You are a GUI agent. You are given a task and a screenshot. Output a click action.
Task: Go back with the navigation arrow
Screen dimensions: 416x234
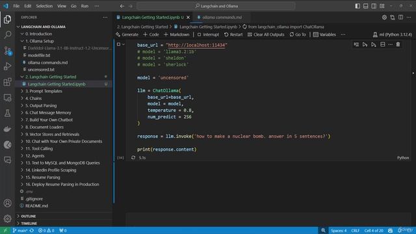click(122, 6)
